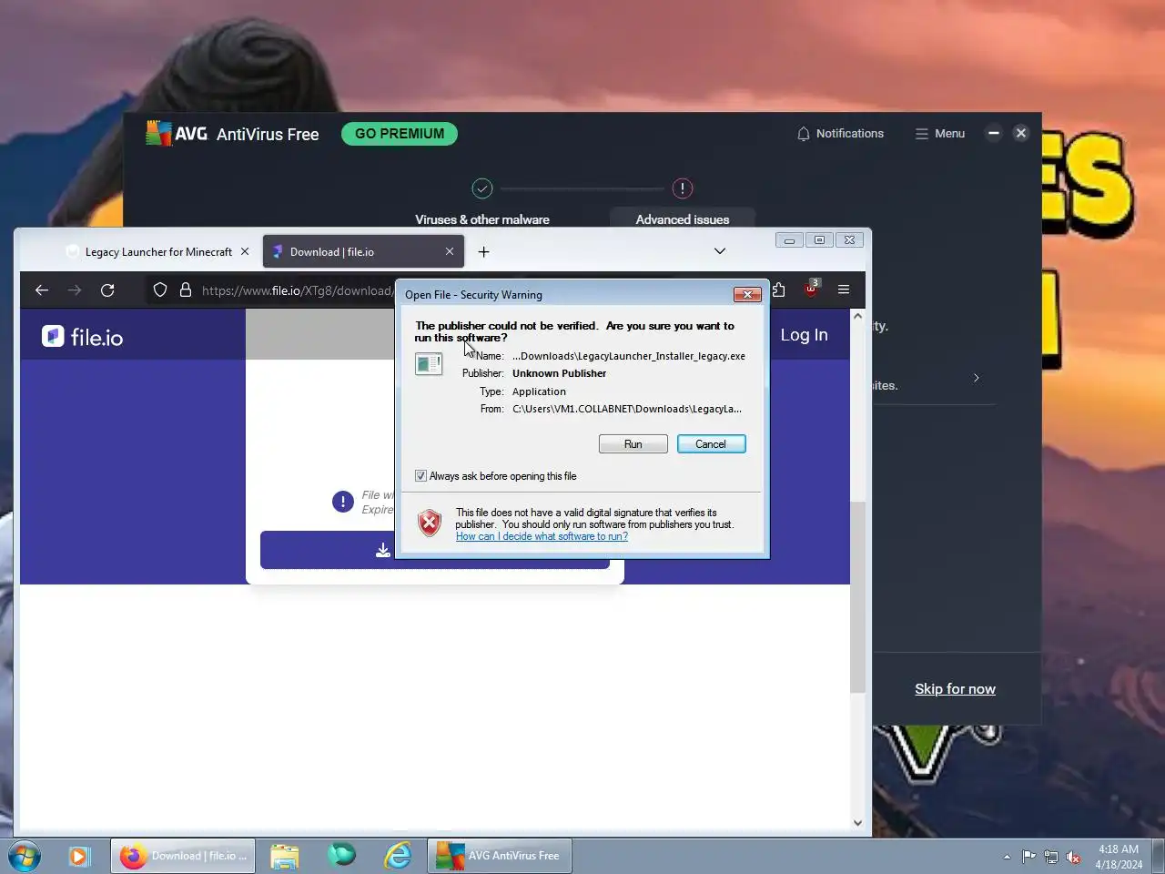Image resolution: width=1165 pixels, height=874 pixels.
Task: Open Windows Media Player from taskbar
Action: pos(79,856)
